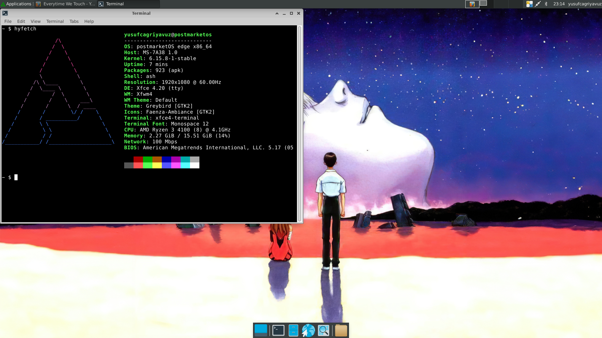This screenshot has height=338, width=602.
Task: Open the network connection plug tray icon
Action: tap(538, 4)
